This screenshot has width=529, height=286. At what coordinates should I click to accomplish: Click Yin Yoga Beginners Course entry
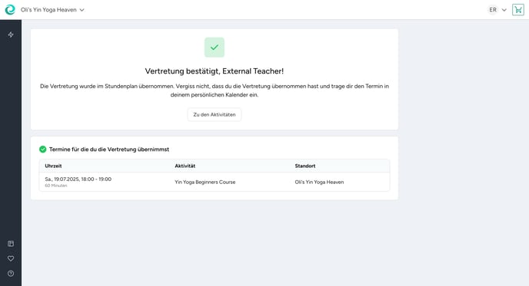point(205,182)
